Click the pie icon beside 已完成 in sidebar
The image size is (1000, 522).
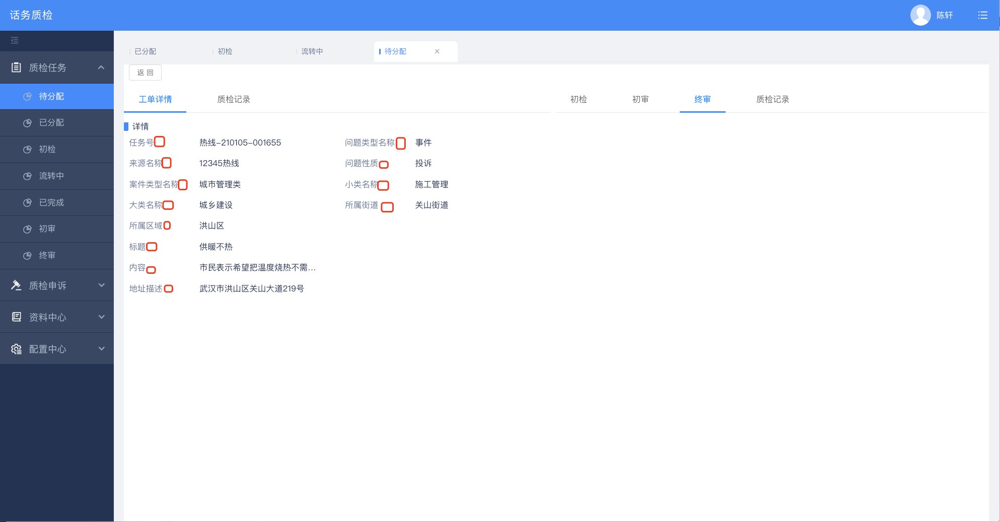28,203
